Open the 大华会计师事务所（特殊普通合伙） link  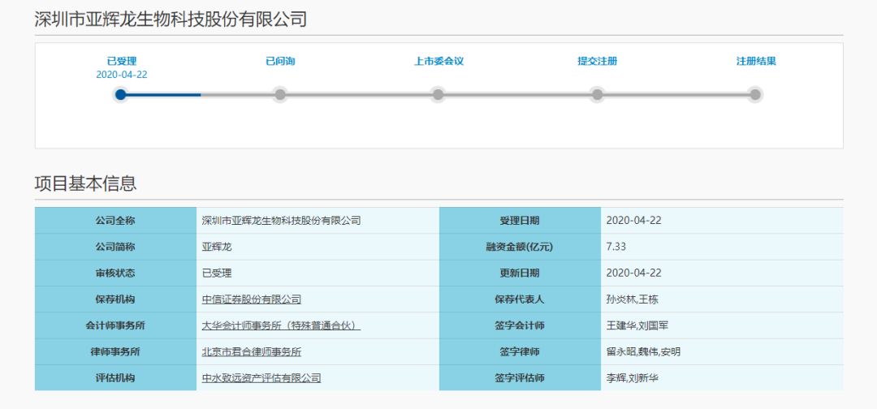(x=281, y=325)
